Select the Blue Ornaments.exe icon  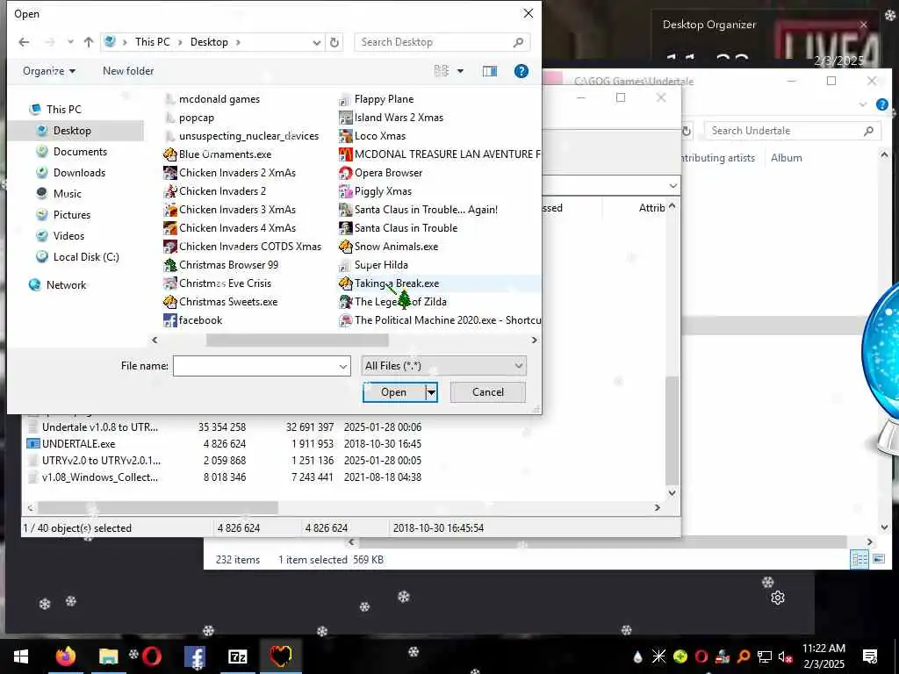click(x=169, y=154)
